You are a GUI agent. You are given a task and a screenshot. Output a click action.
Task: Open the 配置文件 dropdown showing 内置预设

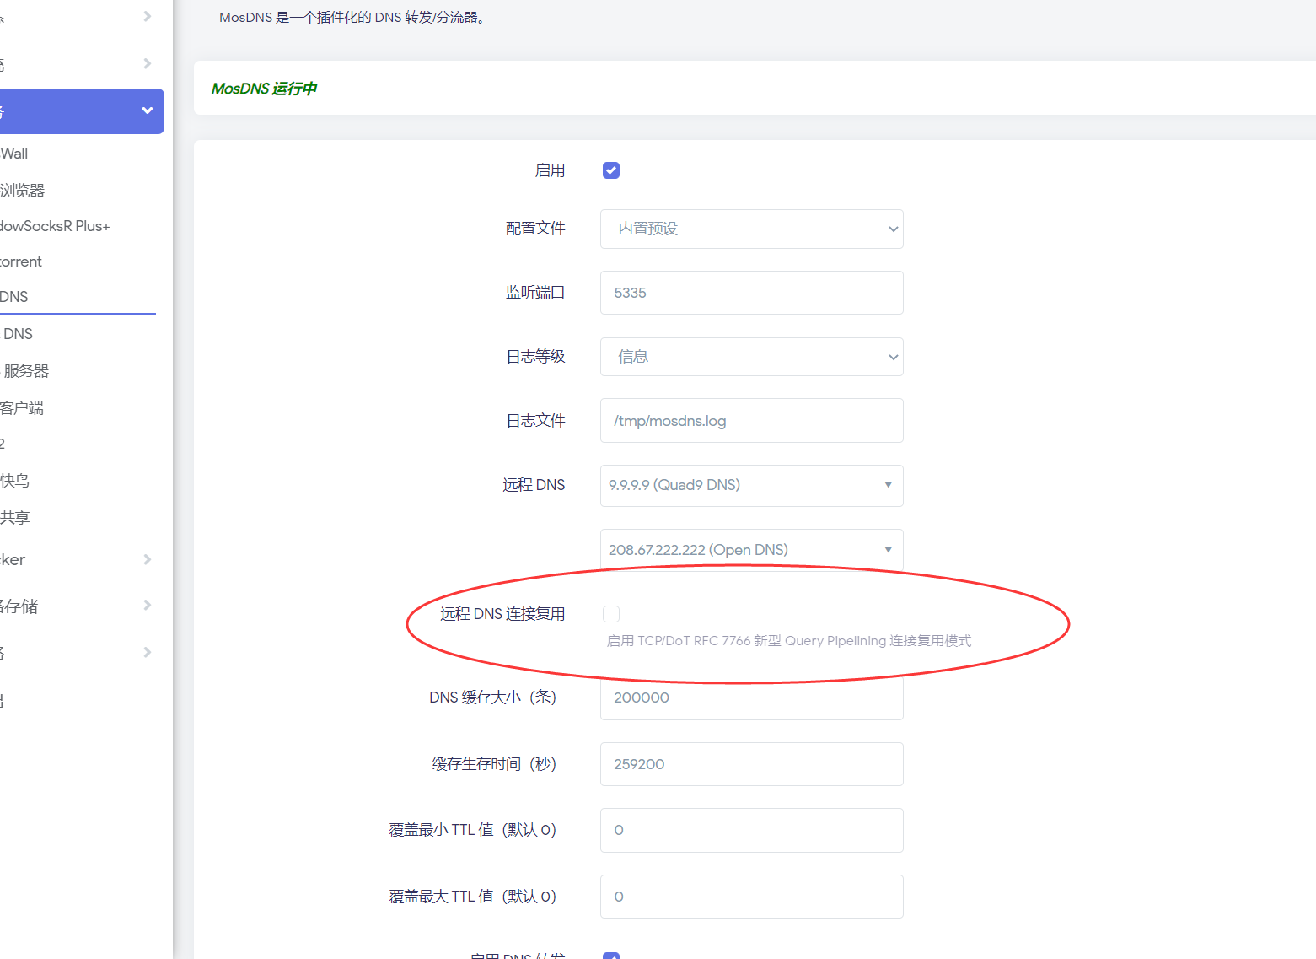tap(751, 229)
